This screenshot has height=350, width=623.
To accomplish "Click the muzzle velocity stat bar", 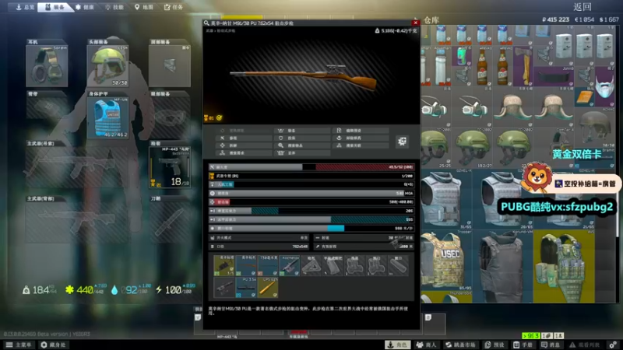I will tap(311, 228).
